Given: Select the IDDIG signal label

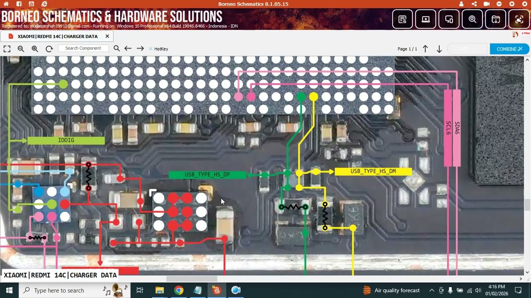Looking at the screenshot, I should point(66,140).
